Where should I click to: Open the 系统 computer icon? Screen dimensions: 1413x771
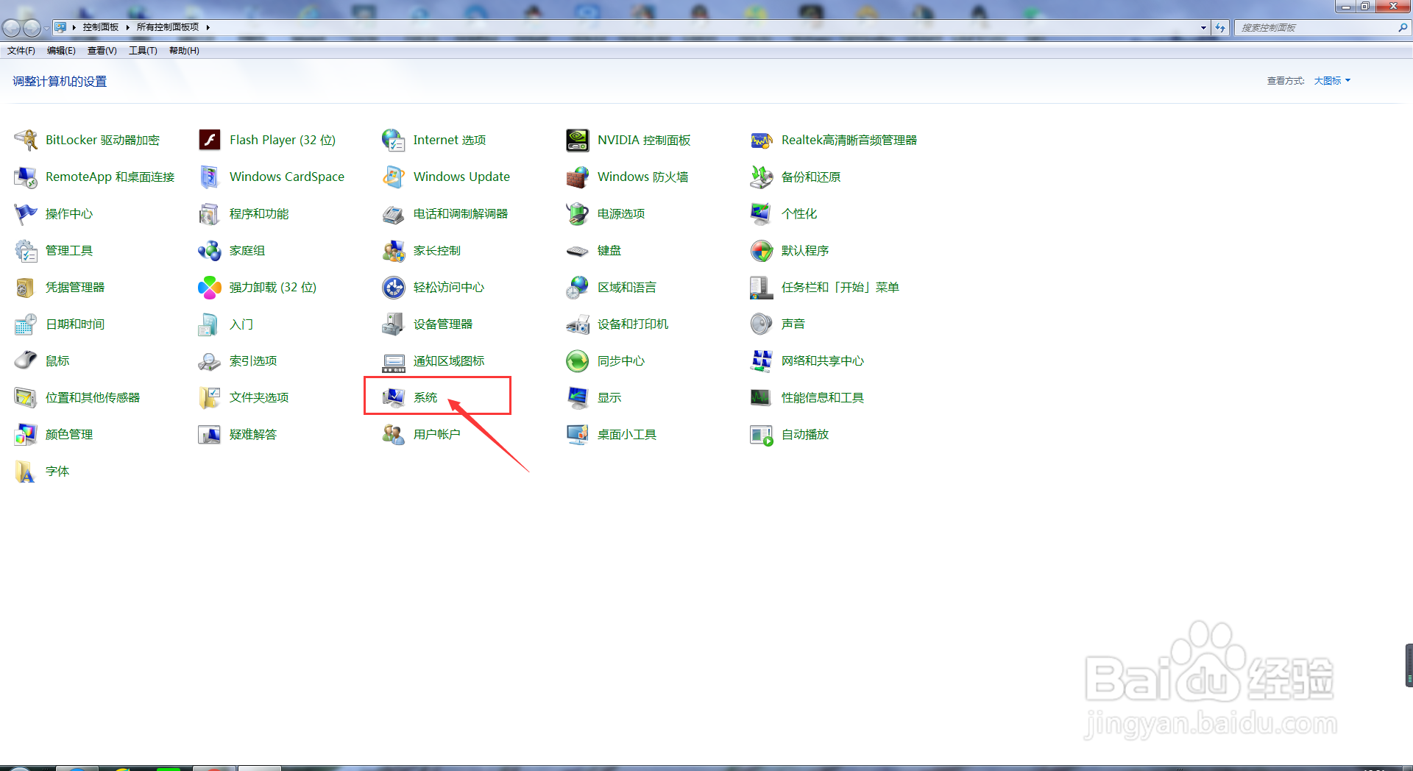(x=394, y=397)
